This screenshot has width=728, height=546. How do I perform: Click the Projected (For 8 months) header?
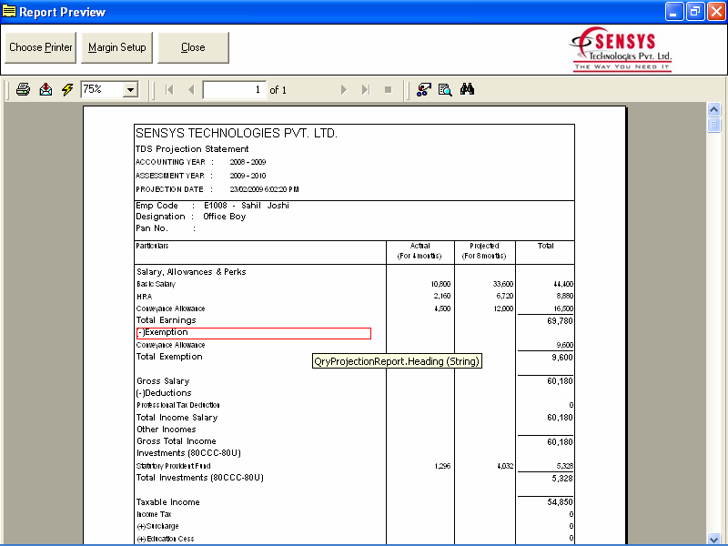tap(484, 251)
